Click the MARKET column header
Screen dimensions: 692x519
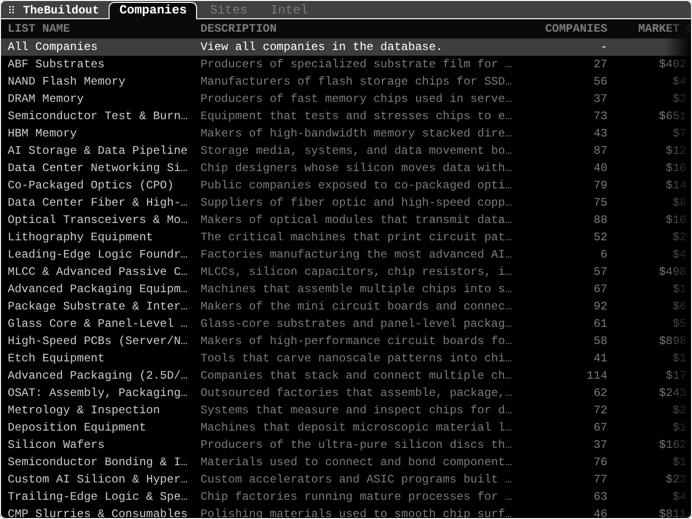pos(658,28)
